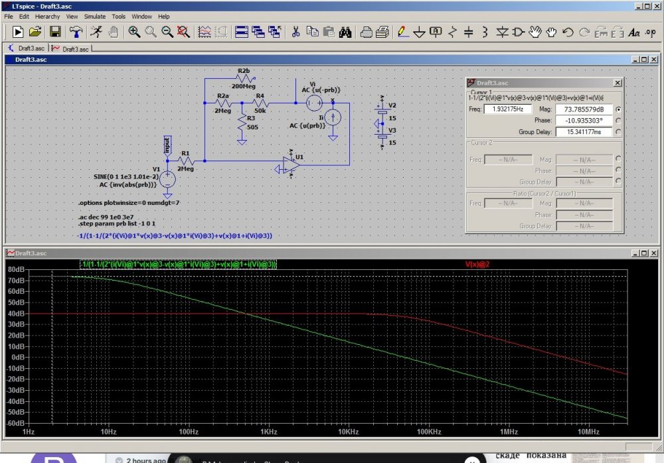This screenshot has width=664, height=463.
Task: Click the Cursor 1 Freq input field
Action: click(x=508, y=109)
